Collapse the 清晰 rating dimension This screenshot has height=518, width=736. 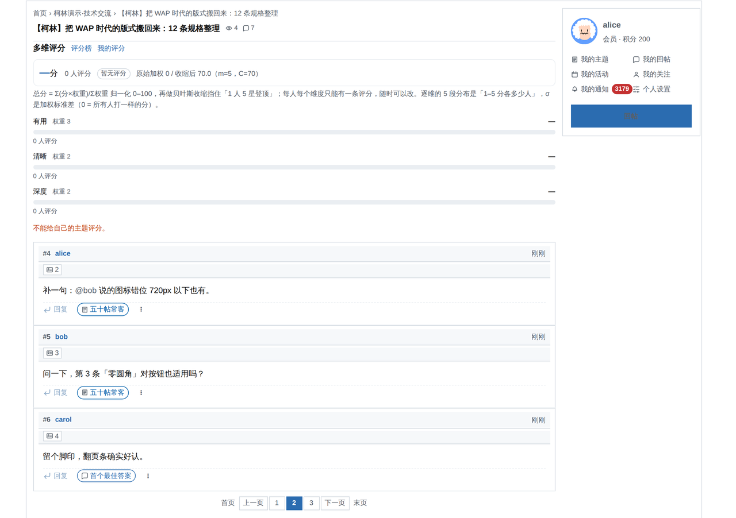click(x=551, y=157)
